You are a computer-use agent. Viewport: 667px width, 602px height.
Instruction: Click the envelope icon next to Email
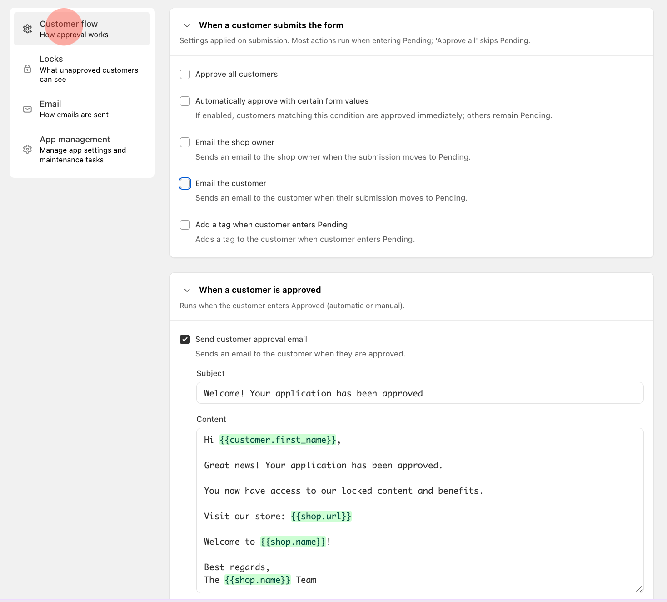pyautogui.click(x=27, y=109)
